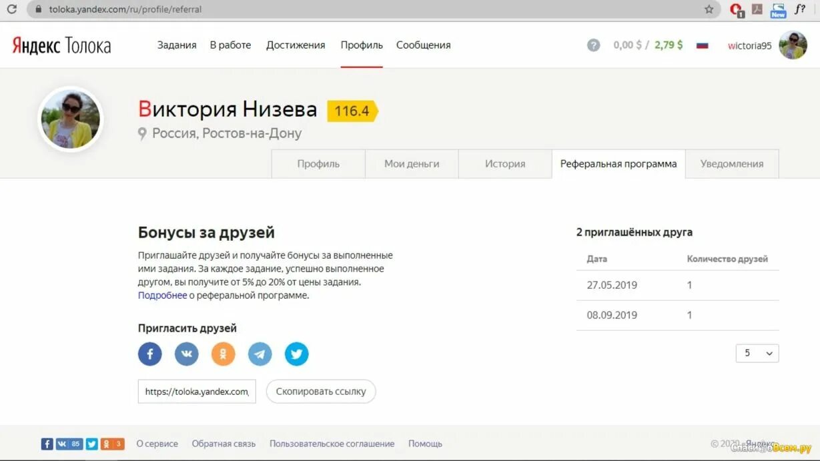Viewport: 820px width, 461px height.
Task: Select the Профиль navigation item
Action: 362,45
